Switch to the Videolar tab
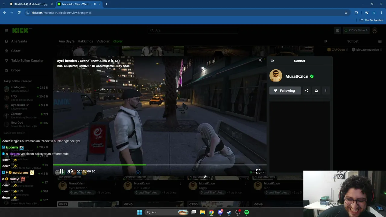This screenshot has width=386, height=217. (103, 41)
